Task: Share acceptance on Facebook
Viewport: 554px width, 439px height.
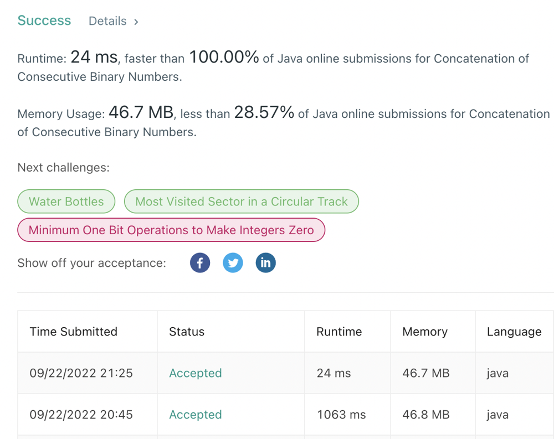Action: 200,263
